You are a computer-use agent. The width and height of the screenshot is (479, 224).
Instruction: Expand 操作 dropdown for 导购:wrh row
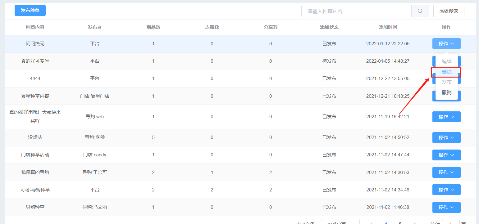coord(446,117)
